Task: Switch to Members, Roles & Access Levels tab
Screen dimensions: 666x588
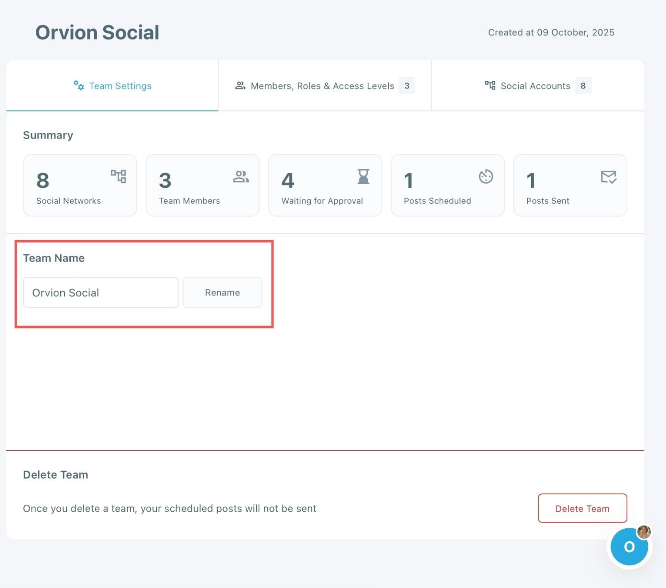Action: [322, 86]
